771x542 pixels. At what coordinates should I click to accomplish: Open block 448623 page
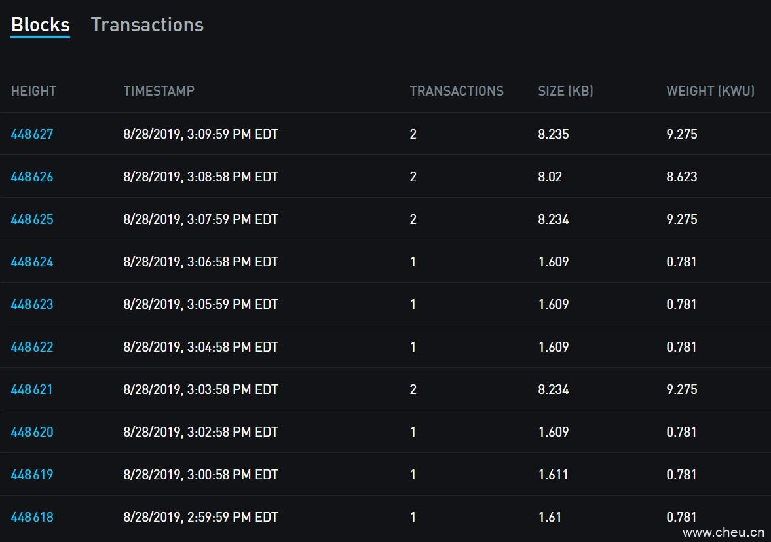tap(32, 304)
